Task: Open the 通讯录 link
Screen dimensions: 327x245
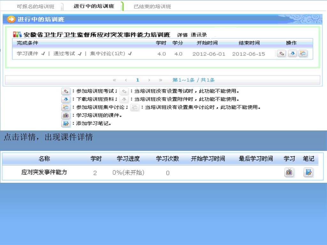Action: click(199, 35)
